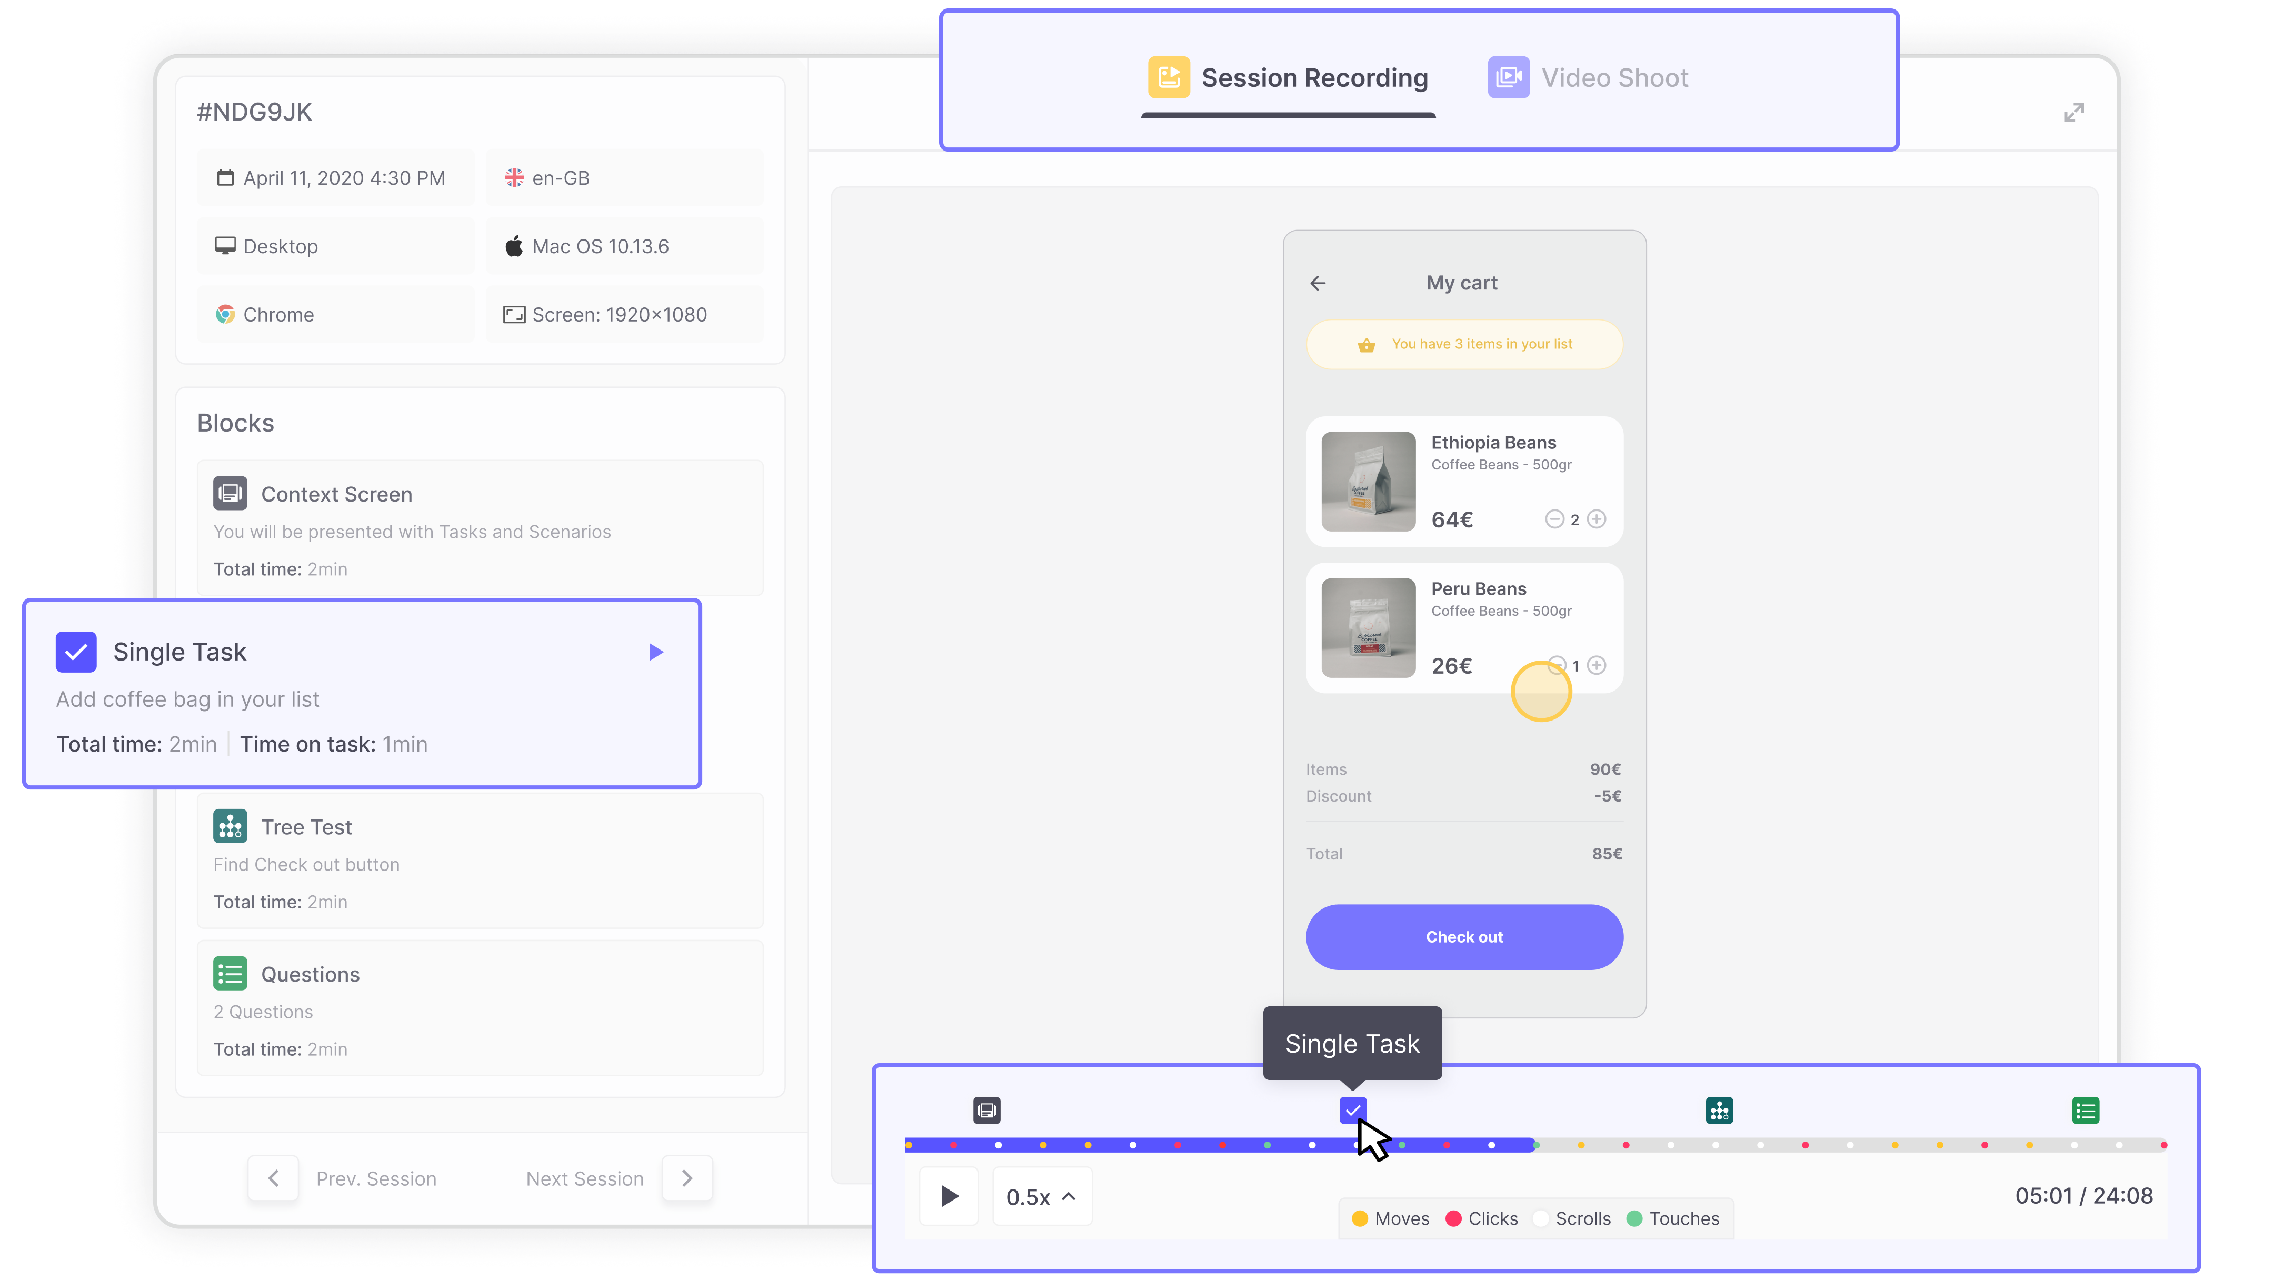Click the Blocks section heading
Image resolution: width=2274 pixels, height=1280 pixels.
coord(236,423)
